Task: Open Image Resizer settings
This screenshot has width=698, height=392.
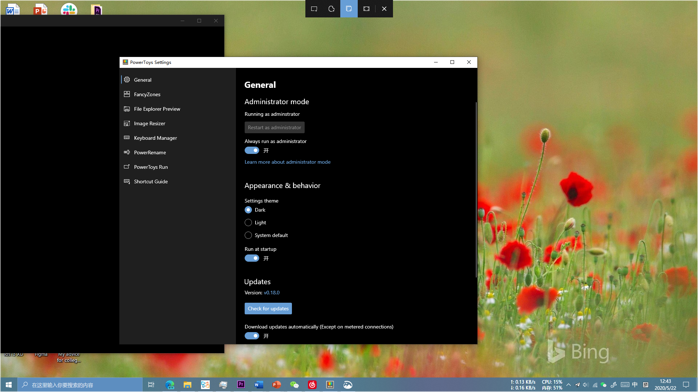Action: [x=149, y=123]
